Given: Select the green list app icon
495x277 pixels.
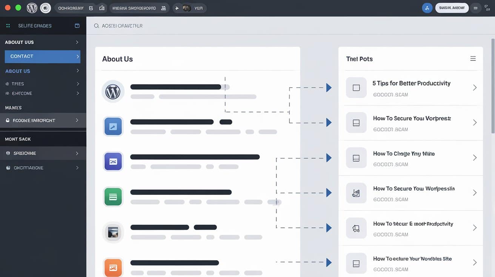Looking at the screenshot, I should click(113, 196).
